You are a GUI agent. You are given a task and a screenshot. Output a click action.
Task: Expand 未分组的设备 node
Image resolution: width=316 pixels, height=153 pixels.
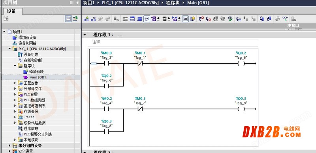pos(9,146)
